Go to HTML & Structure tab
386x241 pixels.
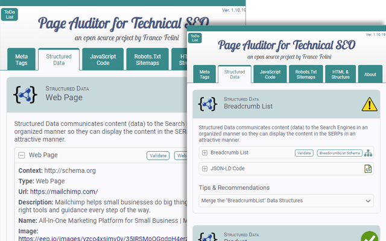[340, 74]
